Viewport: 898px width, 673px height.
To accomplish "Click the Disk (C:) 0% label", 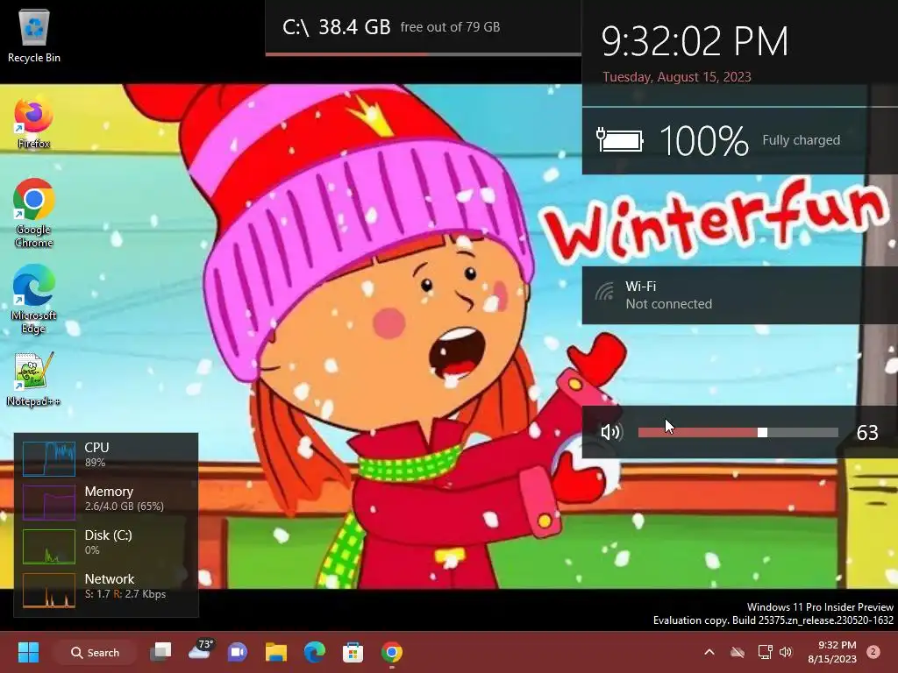I will click(x=108, y=542).
